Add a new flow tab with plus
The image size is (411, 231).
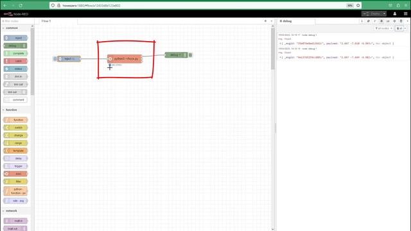click(265, 21)
